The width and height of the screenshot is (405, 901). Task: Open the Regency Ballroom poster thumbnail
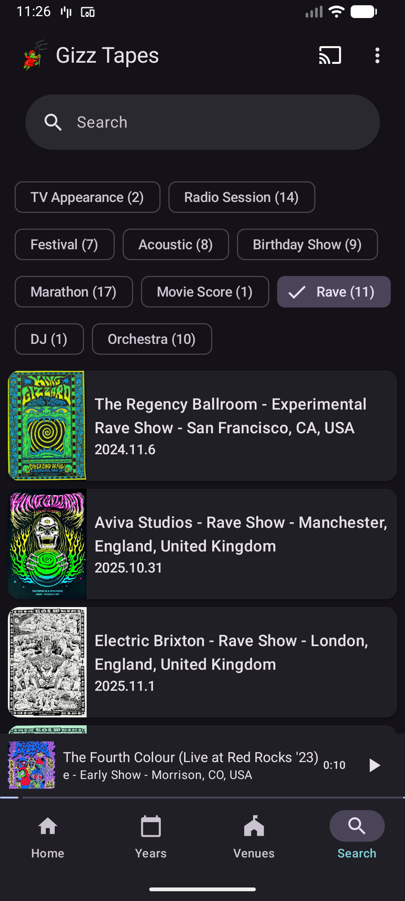(x=47, y=426)
